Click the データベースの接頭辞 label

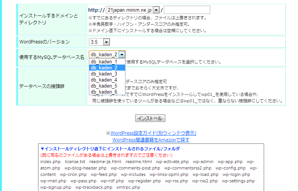point(42,86)
